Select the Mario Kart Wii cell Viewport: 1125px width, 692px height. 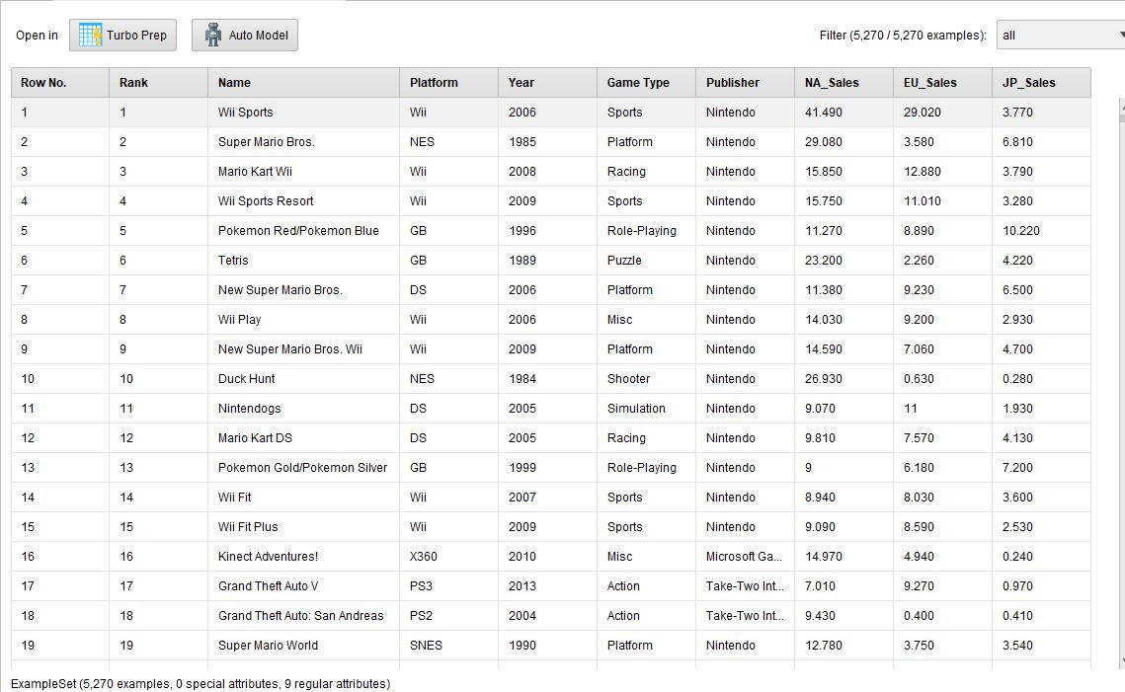[304, 172]
